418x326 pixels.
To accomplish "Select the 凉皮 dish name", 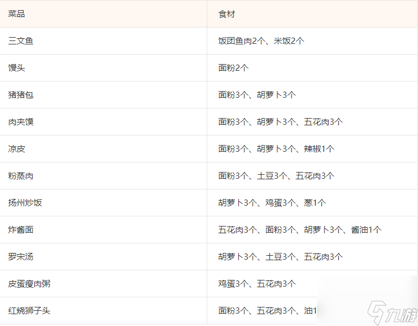I will (17, 149).
